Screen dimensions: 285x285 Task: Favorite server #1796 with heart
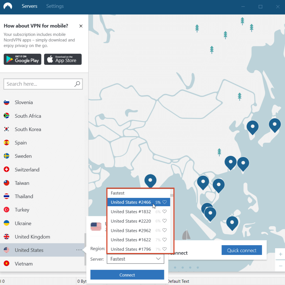(x=164, y=249)
